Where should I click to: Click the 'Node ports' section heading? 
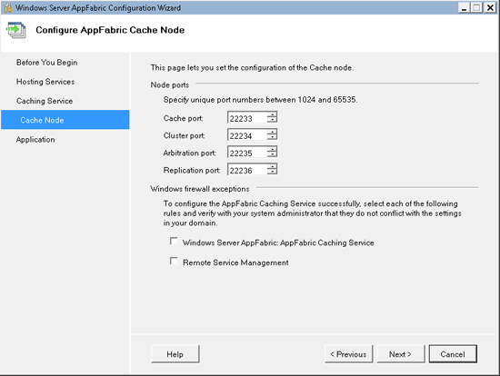[170, 85]
